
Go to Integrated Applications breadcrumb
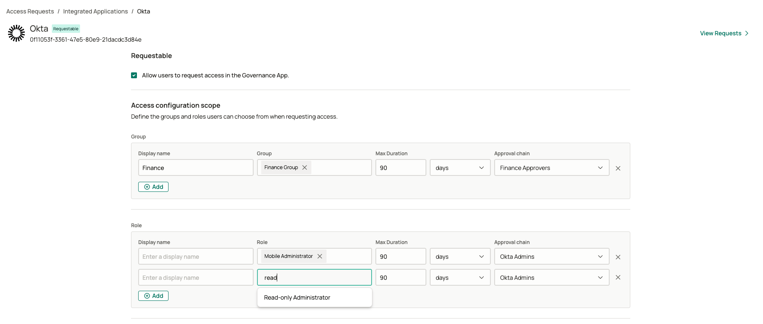(x=96, y=11)
